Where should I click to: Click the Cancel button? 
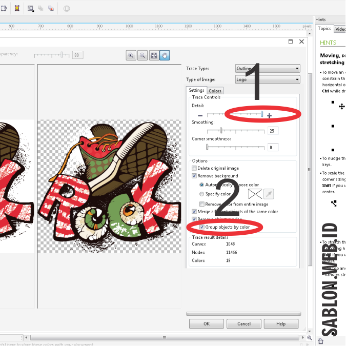pos(244,324)
